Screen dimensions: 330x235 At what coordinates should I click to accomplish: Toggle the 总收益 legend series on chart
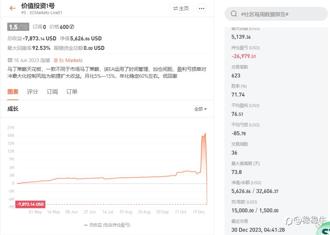(107, 225)
